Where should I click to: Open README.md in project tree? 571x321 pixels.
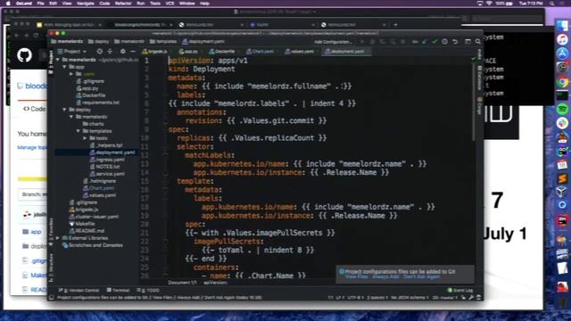point(87,231)
